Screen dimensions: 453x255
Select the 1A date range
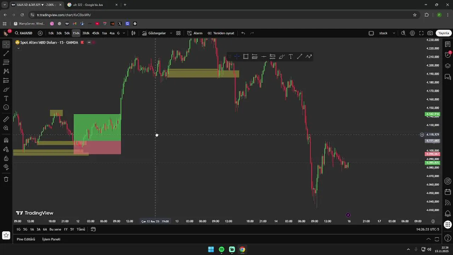tap(32, 229)
